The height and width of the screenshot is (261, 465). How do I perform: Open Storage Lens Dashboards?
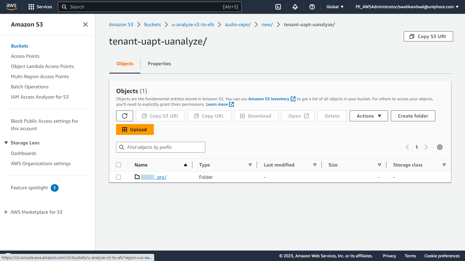(x=23, y=153)
